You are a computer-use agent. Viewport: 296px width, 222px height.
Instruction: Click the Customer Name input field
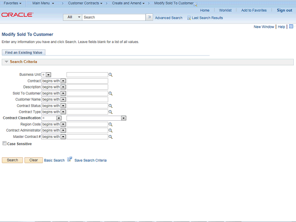click(87, 99)
